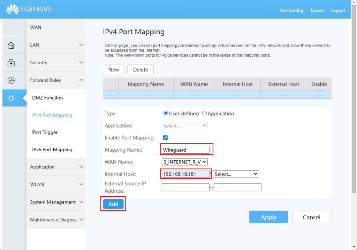Choose the Application type radio button
This screenshot has height=250, width=357.
tap(205, 113)
